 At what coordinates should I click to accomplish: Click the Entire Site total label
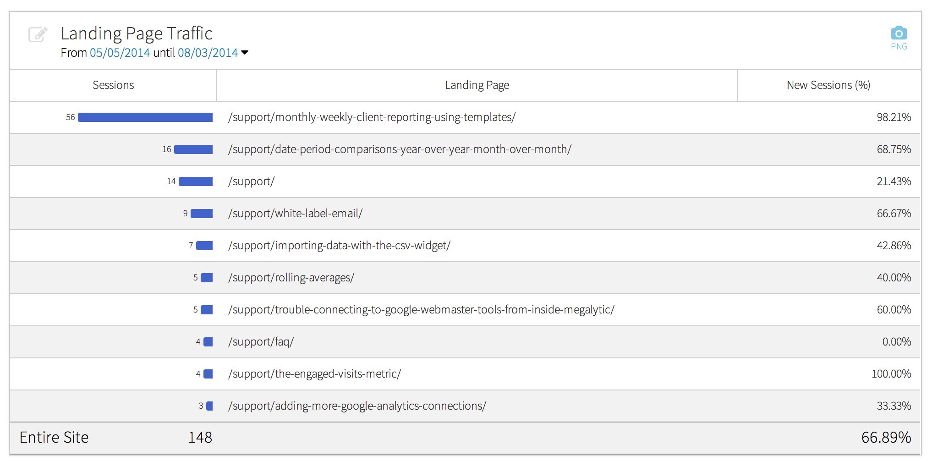[54, 438]
